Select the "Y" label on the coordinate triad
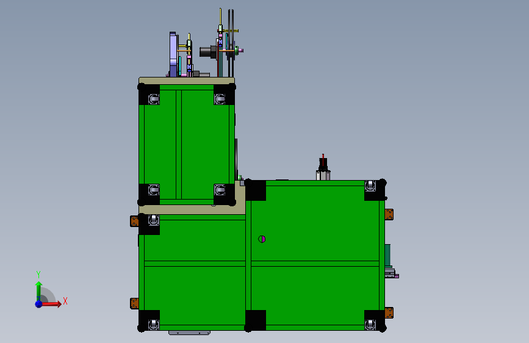This screenshot has width=529, height=343. tap(38, 275)
